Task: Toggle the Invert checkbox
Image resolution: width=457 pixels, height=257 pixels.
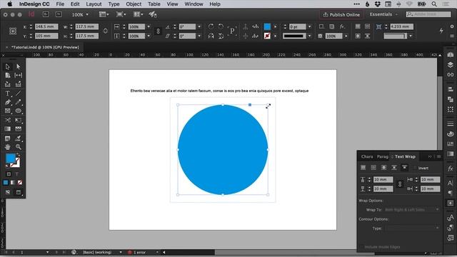Action: coord(415,168)
